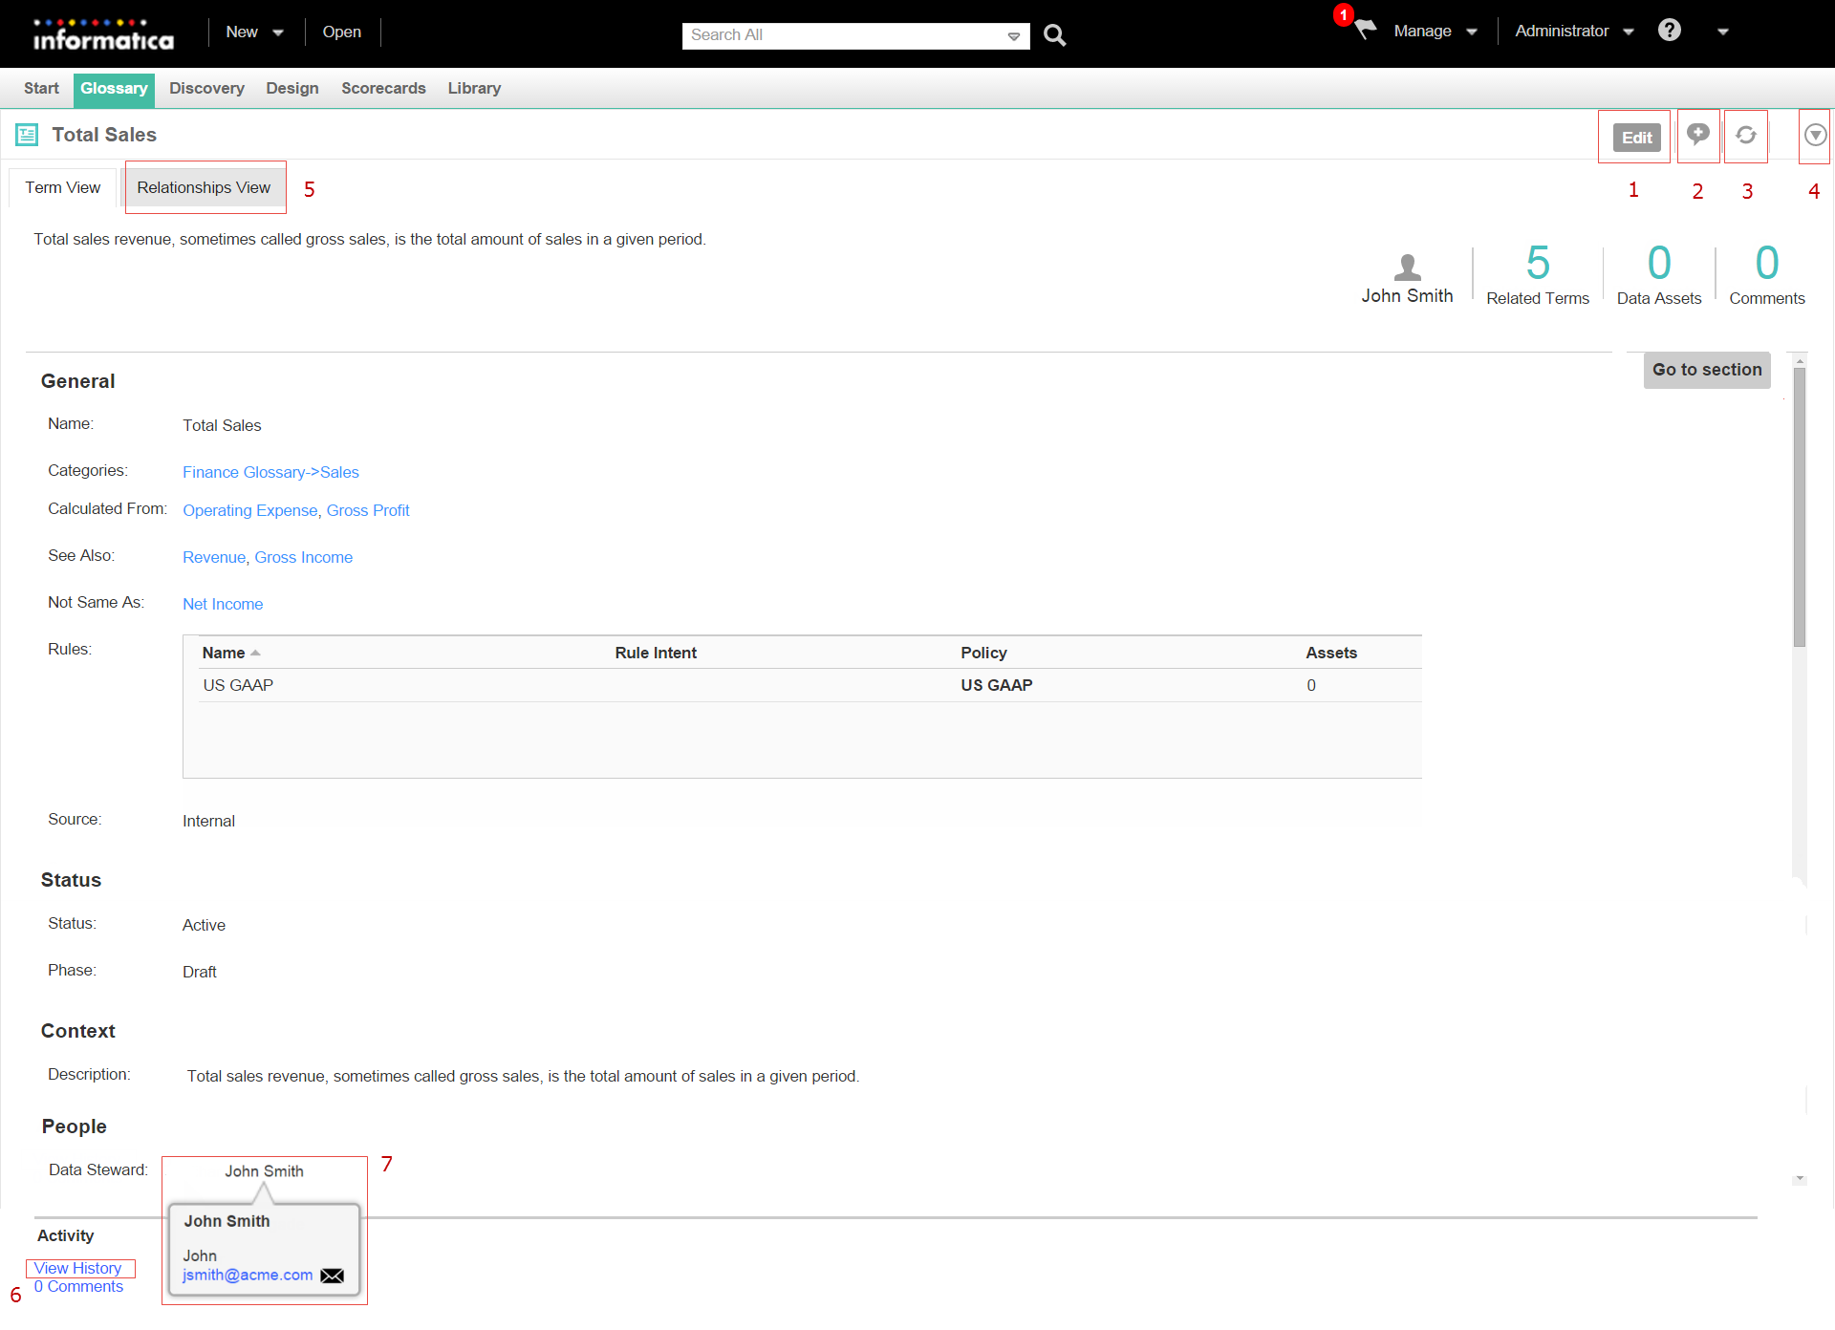Click the scrollbar down arrow
This screenshot has height=1330, width=1835.
click(x=1800, y=1179)
